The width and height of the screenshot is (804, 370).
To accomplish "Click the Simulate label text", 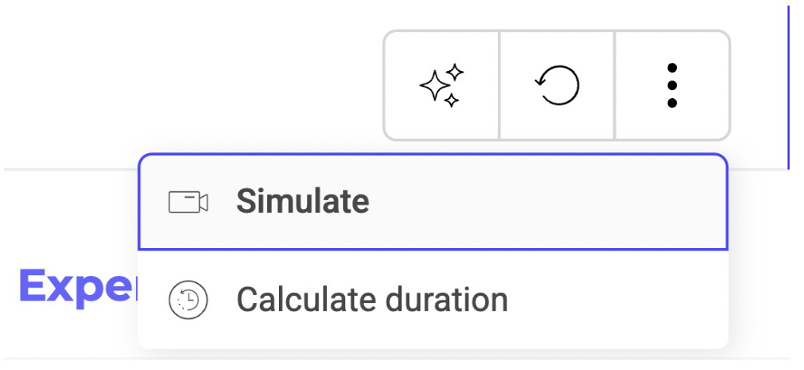I will pos(303,201).
